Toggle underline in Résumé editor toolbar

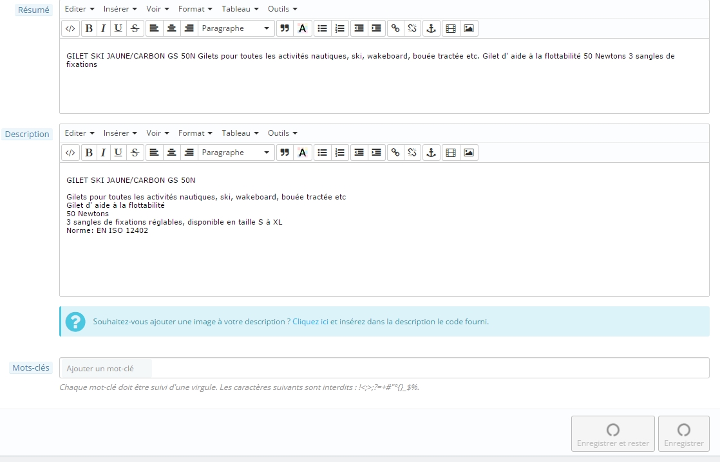(118, 28)
